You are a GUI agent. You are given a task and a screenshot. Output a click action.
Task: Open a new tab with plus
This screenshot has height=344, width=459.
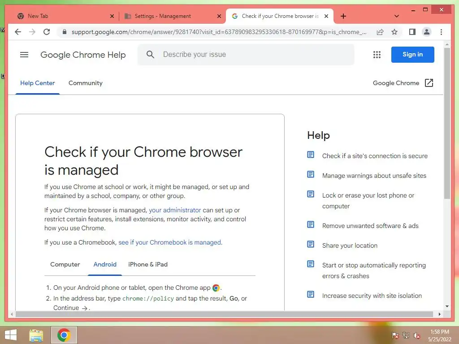343,16
